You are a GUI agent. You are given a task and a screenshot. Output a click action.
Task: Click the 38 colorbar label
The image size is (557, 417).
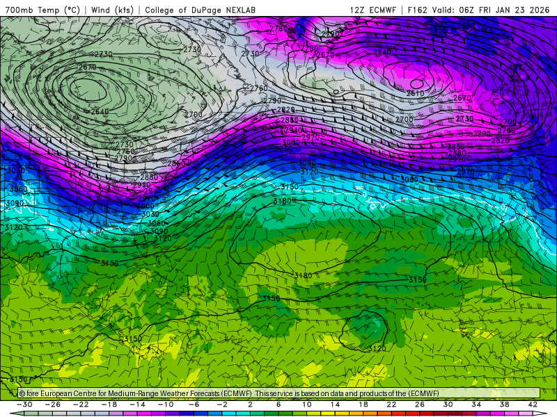(504, 404)
